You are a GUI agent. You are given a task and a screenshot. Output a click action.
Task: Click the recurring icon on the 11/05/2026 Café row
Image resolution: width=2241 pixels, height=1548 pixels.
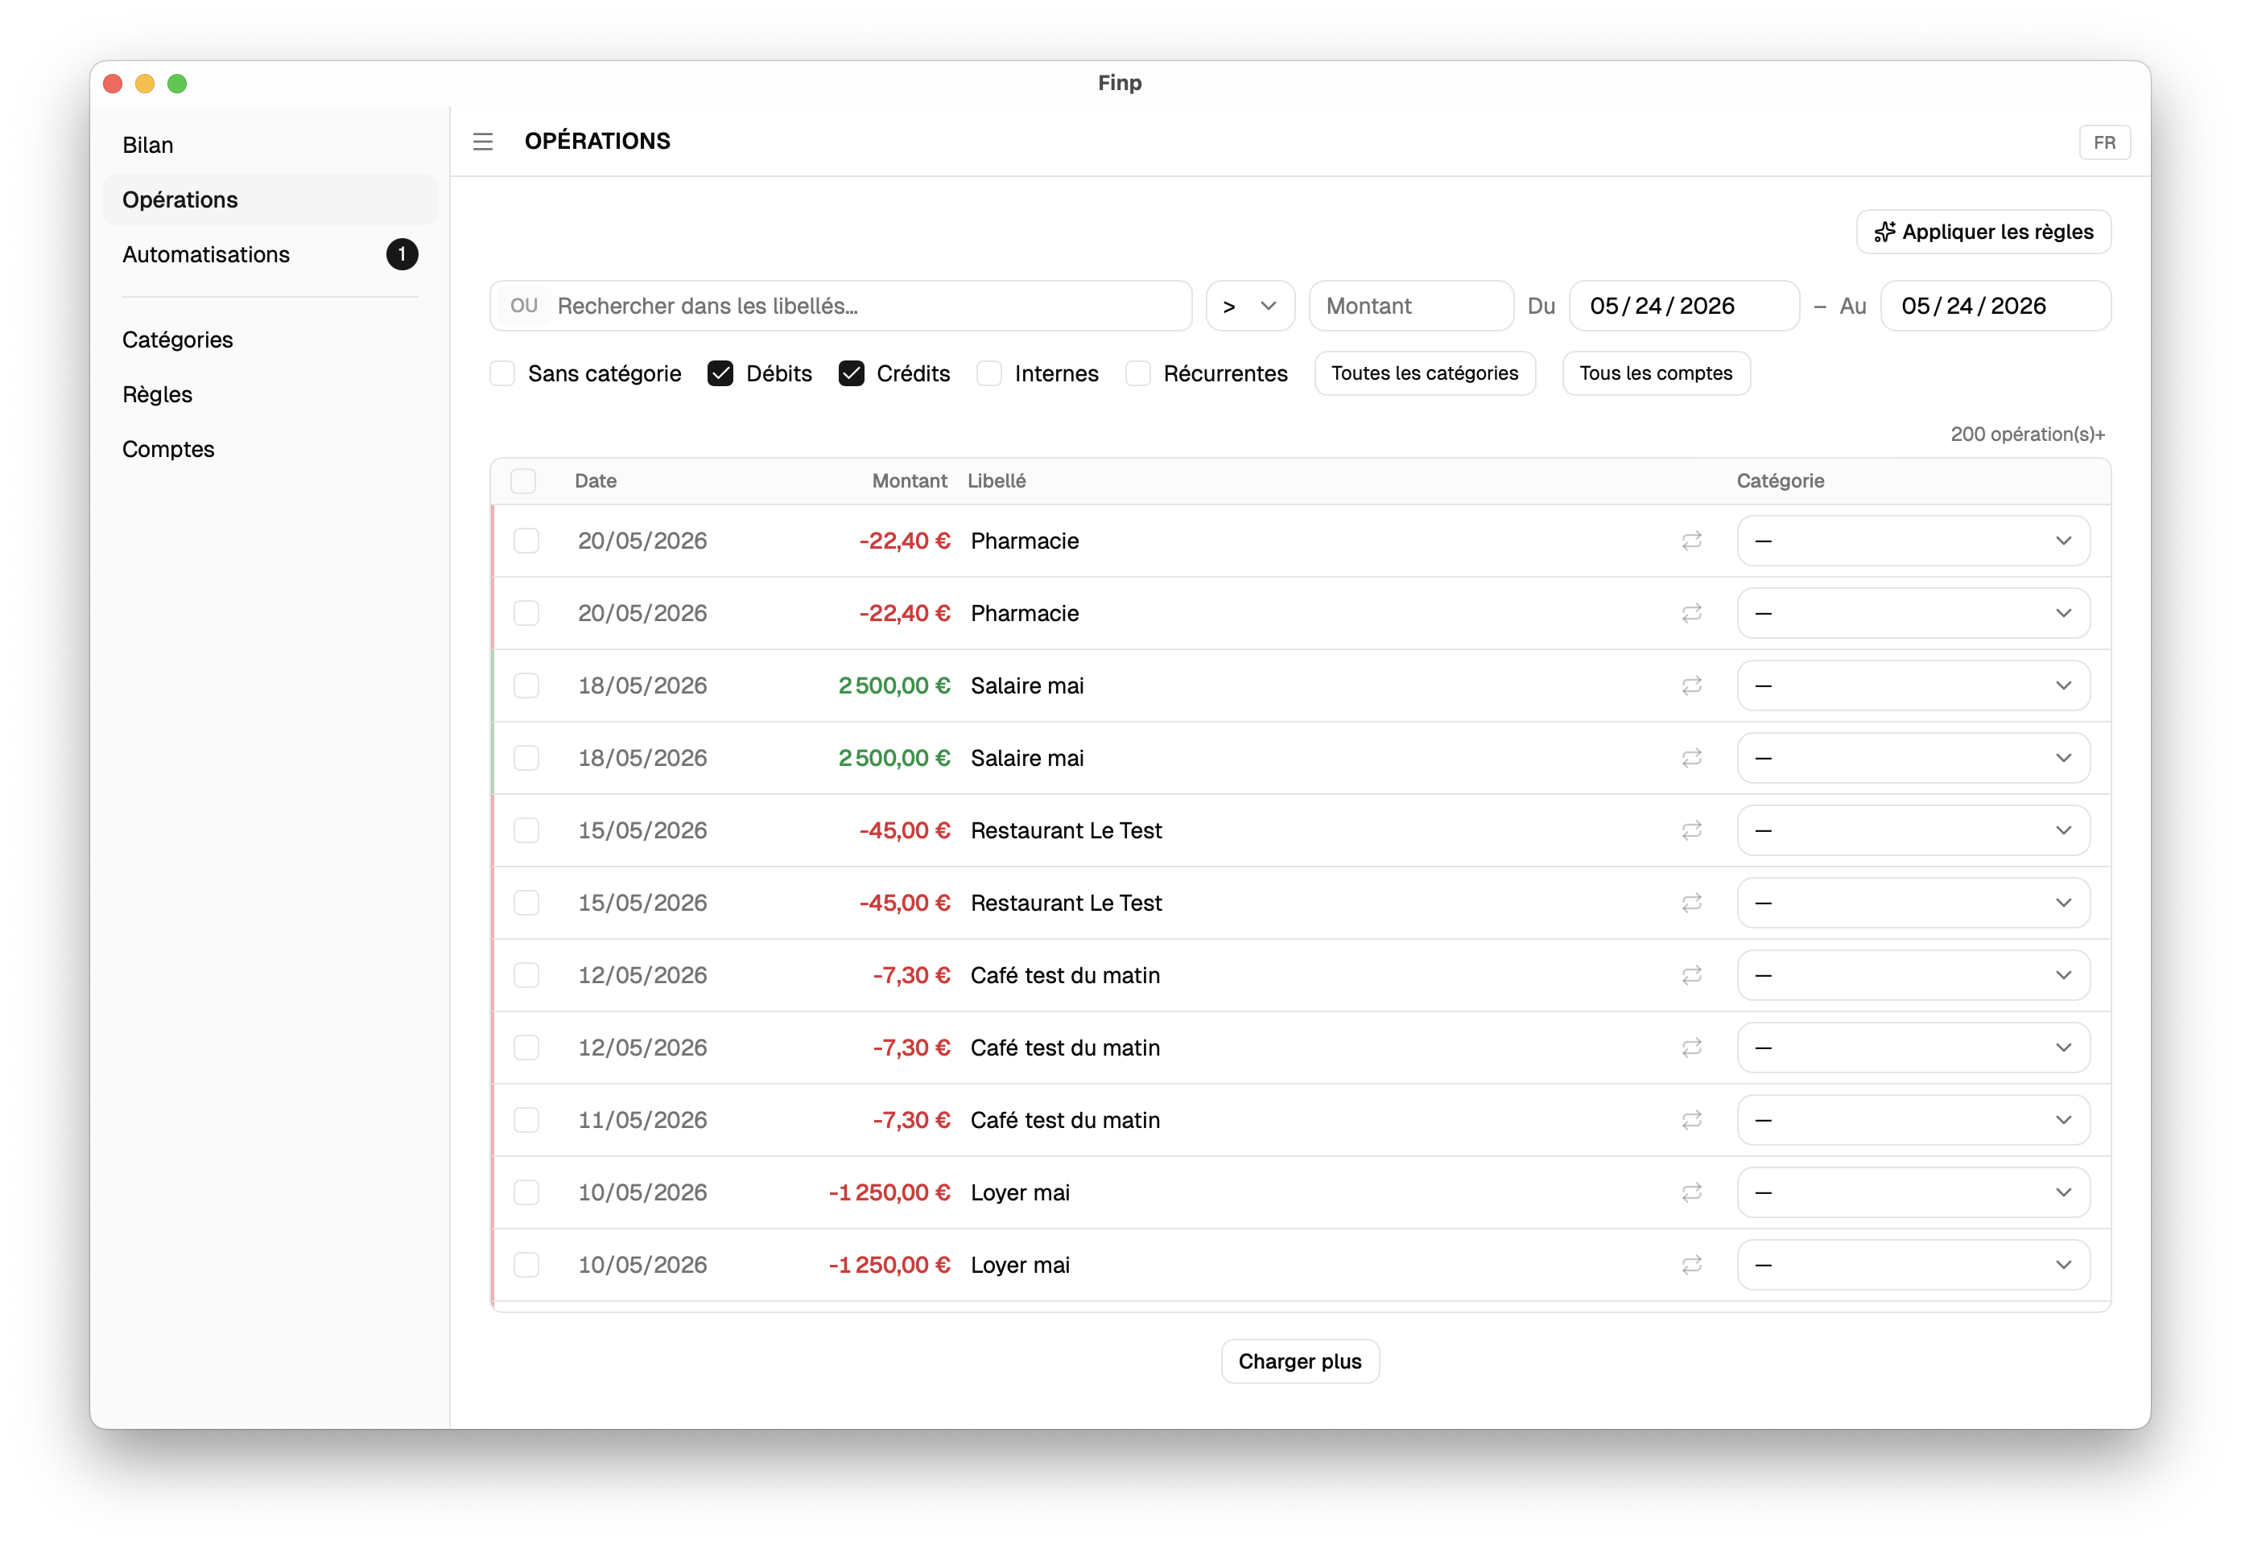pos(1692,1120)
